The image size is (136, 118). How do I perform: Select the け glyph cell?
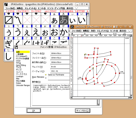(36, 42)
